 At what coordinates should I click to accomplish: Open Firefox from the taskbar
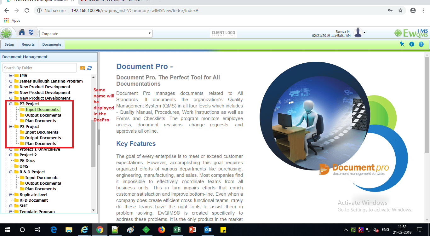coord(162,230)
